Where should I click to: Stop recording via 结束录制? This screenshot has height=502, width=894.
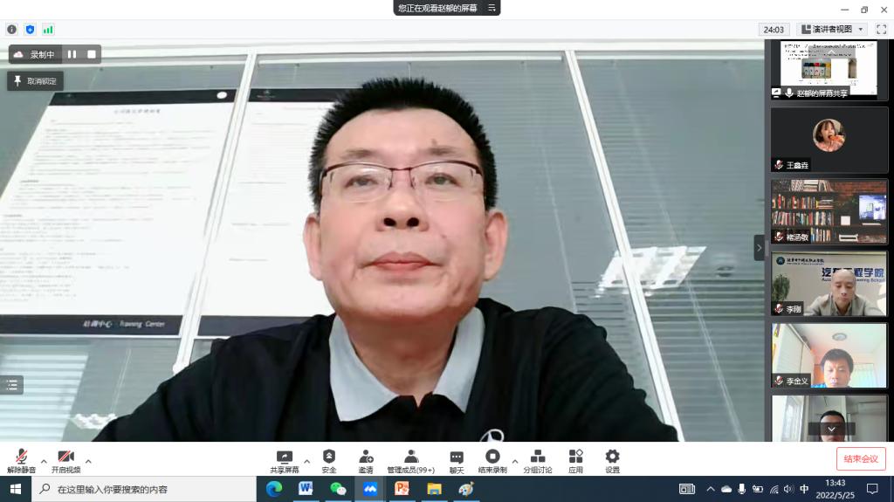(x=492, y=461)
